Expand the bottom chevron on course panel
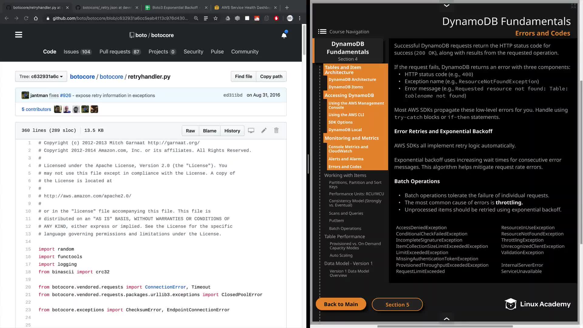The height and width of the screenshot is (328, 583). (447, 319)
